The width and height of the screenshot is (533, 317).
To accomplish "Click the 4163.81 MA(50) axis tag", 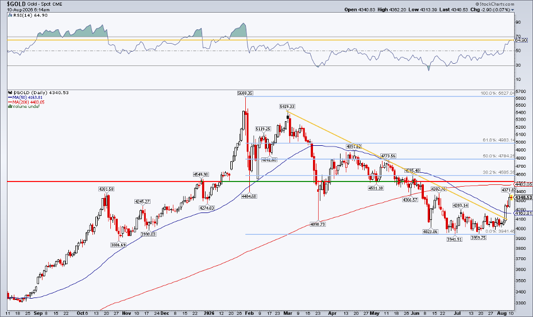I will pyautogui.click(x=523, y=213).
